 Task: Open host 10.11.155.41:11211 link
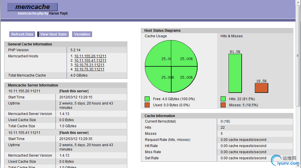coord(90,61)
